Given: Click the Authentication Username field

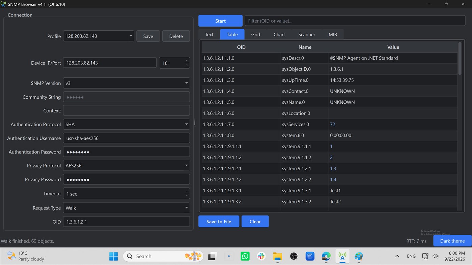Looking at the screenshot, I should click(x=126, y=138).
